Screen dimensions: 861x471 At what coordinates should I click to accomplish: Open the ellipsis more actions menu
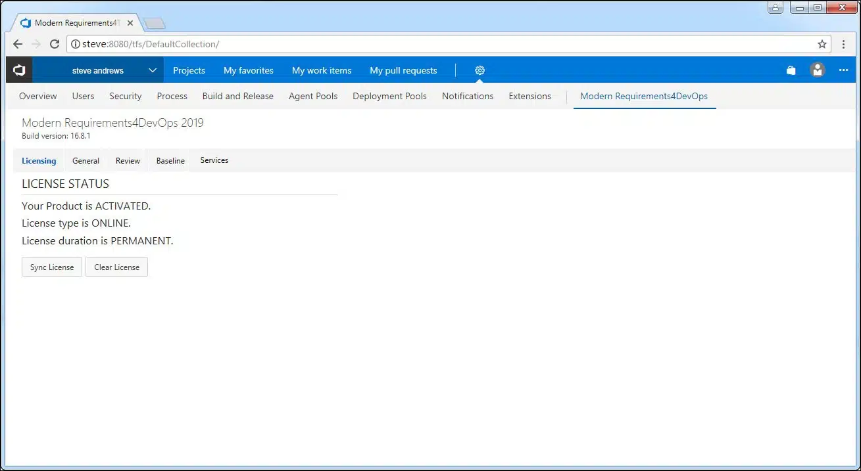843,70
